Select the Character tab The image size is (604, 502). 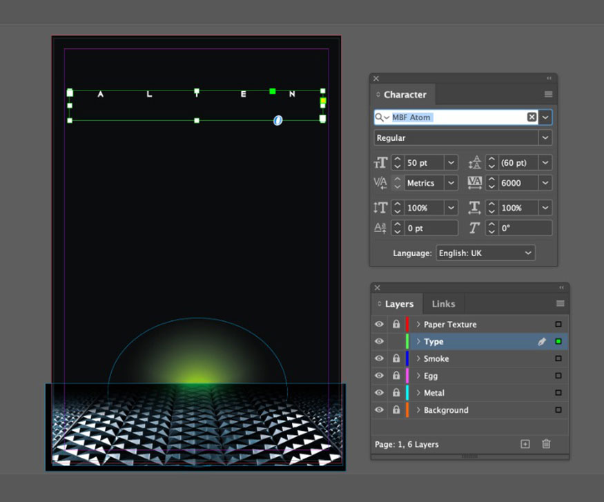click(x=403, y=95)
